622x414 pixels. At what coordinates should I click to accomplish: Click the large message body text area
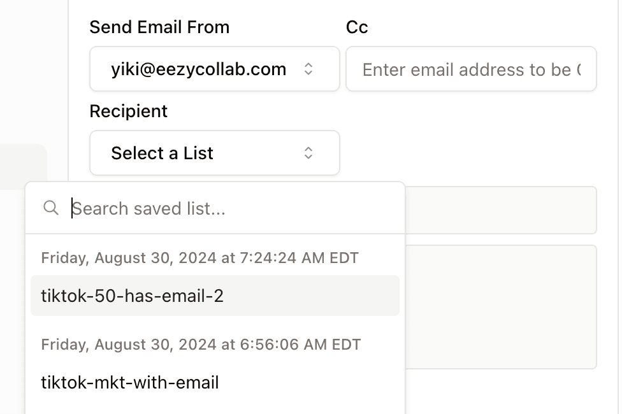click(500, 306)
